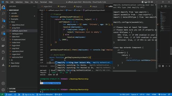Open the Search view in activity bar
This screenshot has height=96, width=172.
click(3, 14)
